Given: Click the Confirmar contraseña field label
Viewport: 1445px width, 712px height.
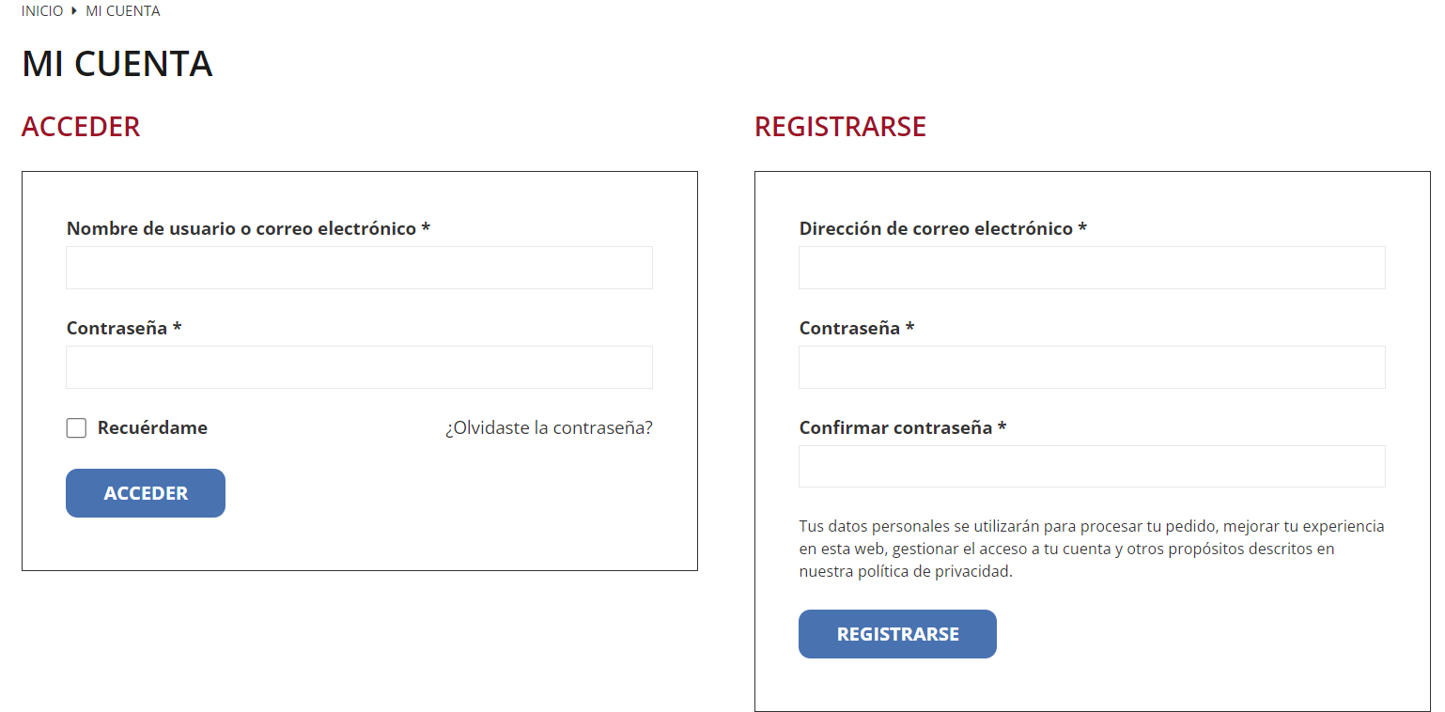Looking at the screenshot, I should pyautogui.click(x=895, y=427).
